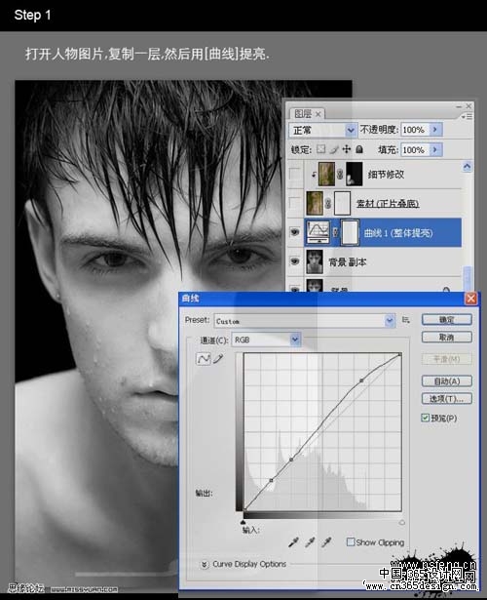Close the 曲线 dialog
Screen dimensions: 487x600
(x=471, y=299)
